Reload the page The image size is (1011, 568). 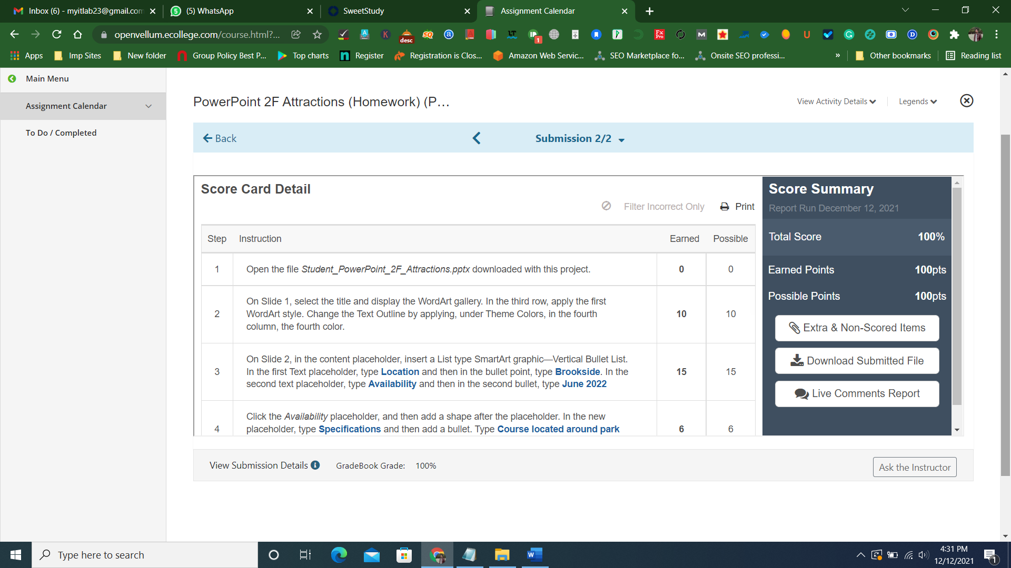point(57,34)
